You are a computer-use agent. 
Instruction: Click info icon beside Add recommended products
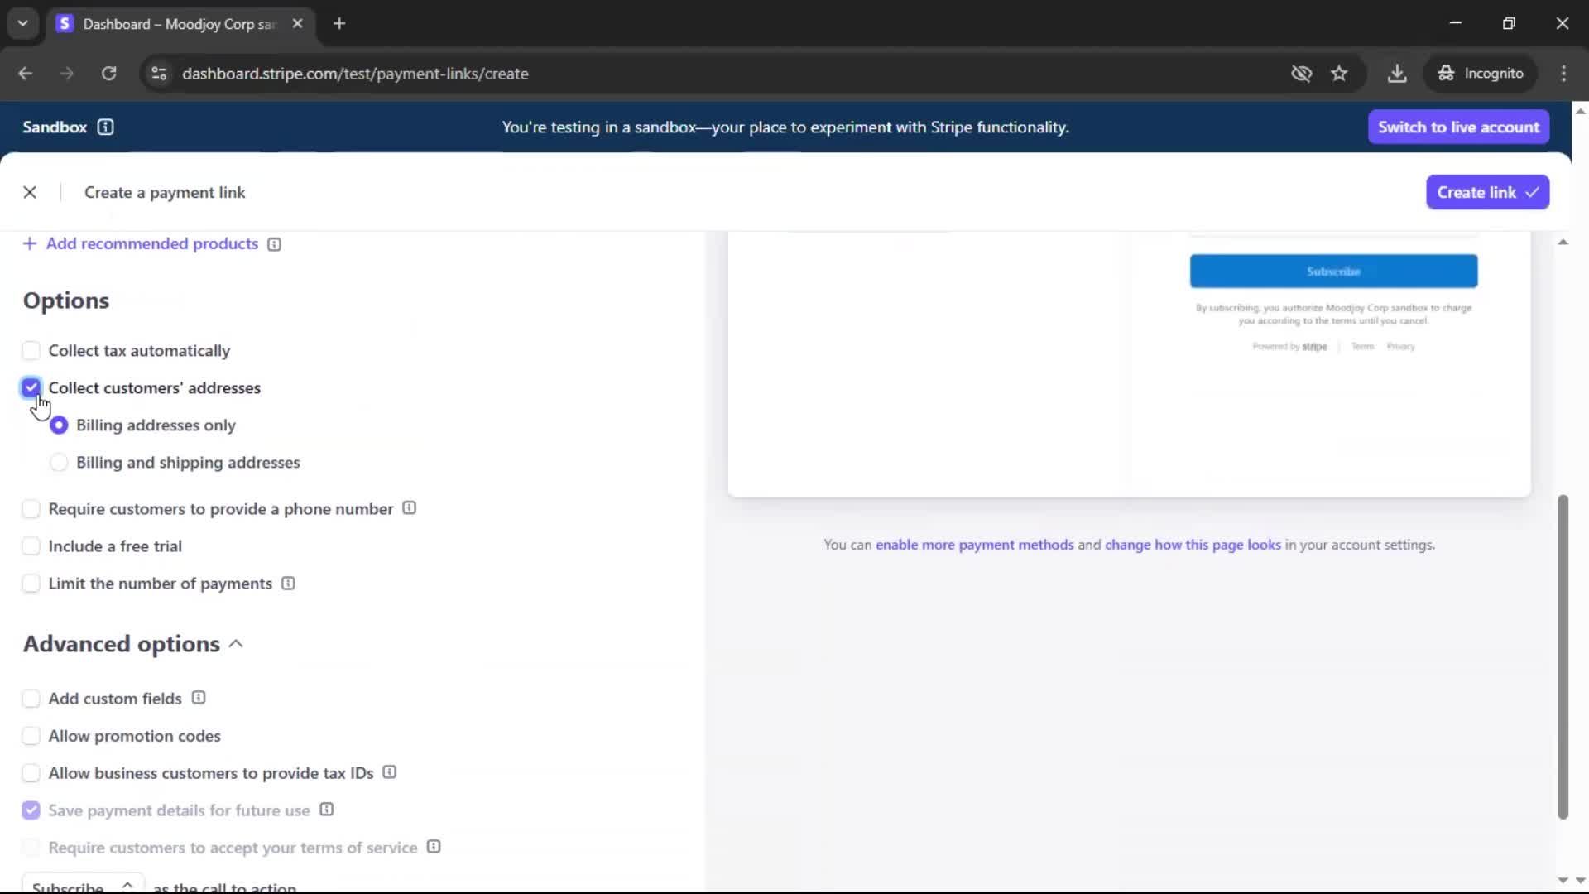274,244
